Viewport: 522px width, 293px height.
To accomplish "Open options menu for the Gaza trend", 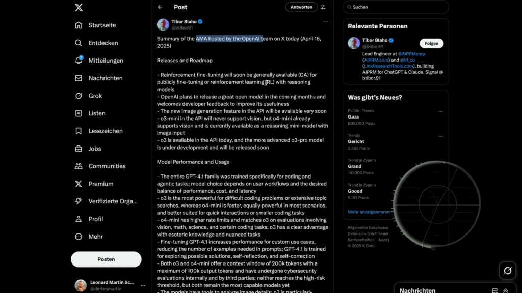I will (x=440, y=111).
